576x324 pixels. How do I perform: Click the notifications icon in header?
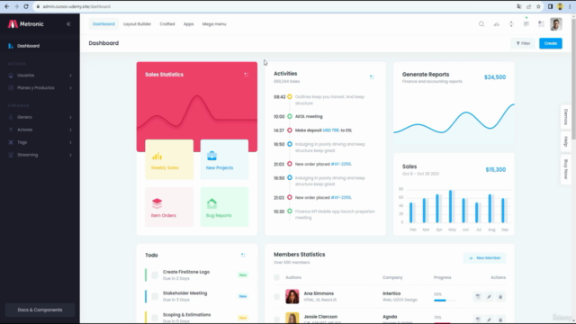511,24
